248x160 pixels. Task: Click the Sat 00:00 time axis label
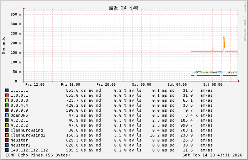[141, 85]
